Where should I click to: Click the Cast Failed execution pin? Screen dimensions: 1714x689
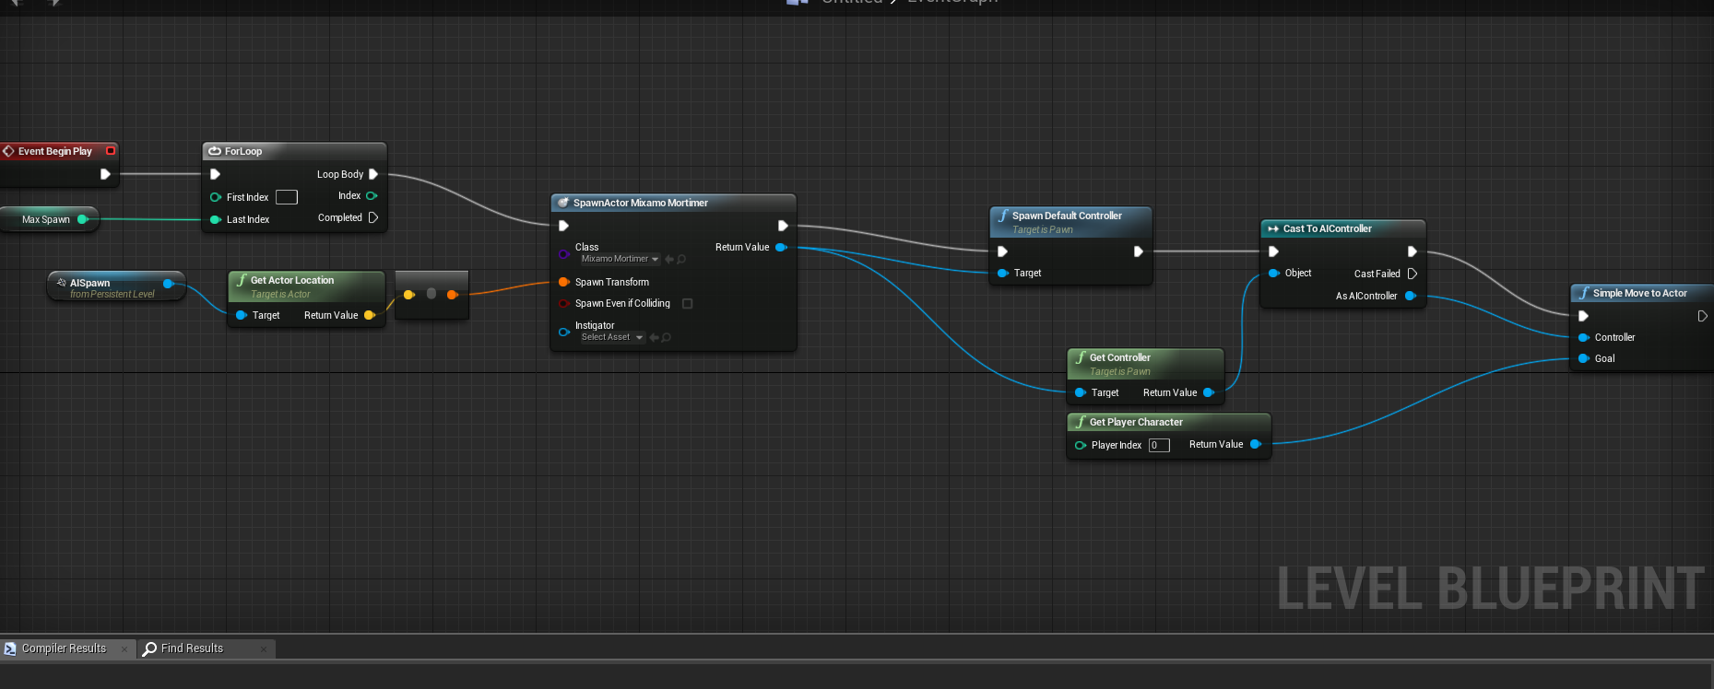1412,274
